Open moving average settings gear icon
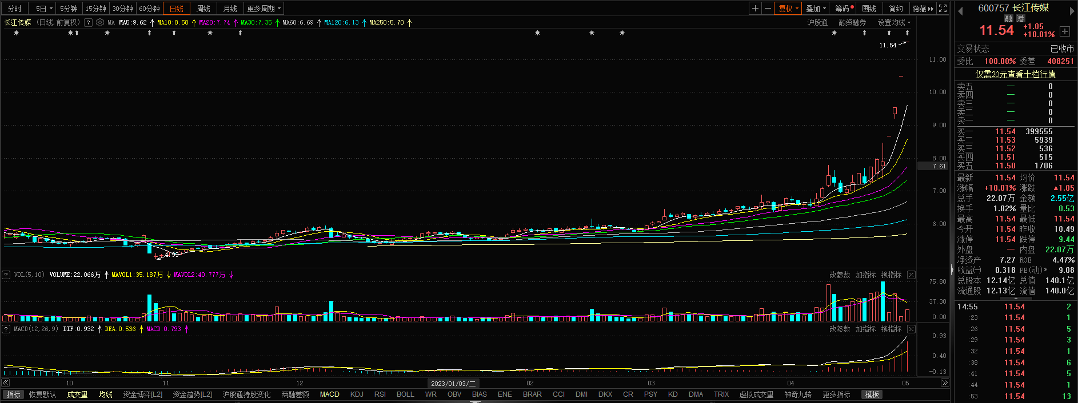Screen dimensions: 1078x403 [x=100, y=23]
